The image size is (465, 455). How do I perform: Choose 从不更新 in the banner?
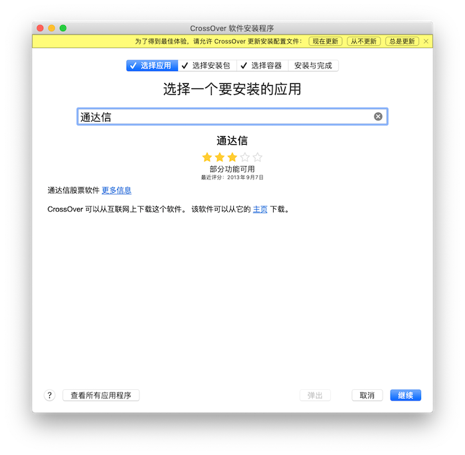click(363, 41)
